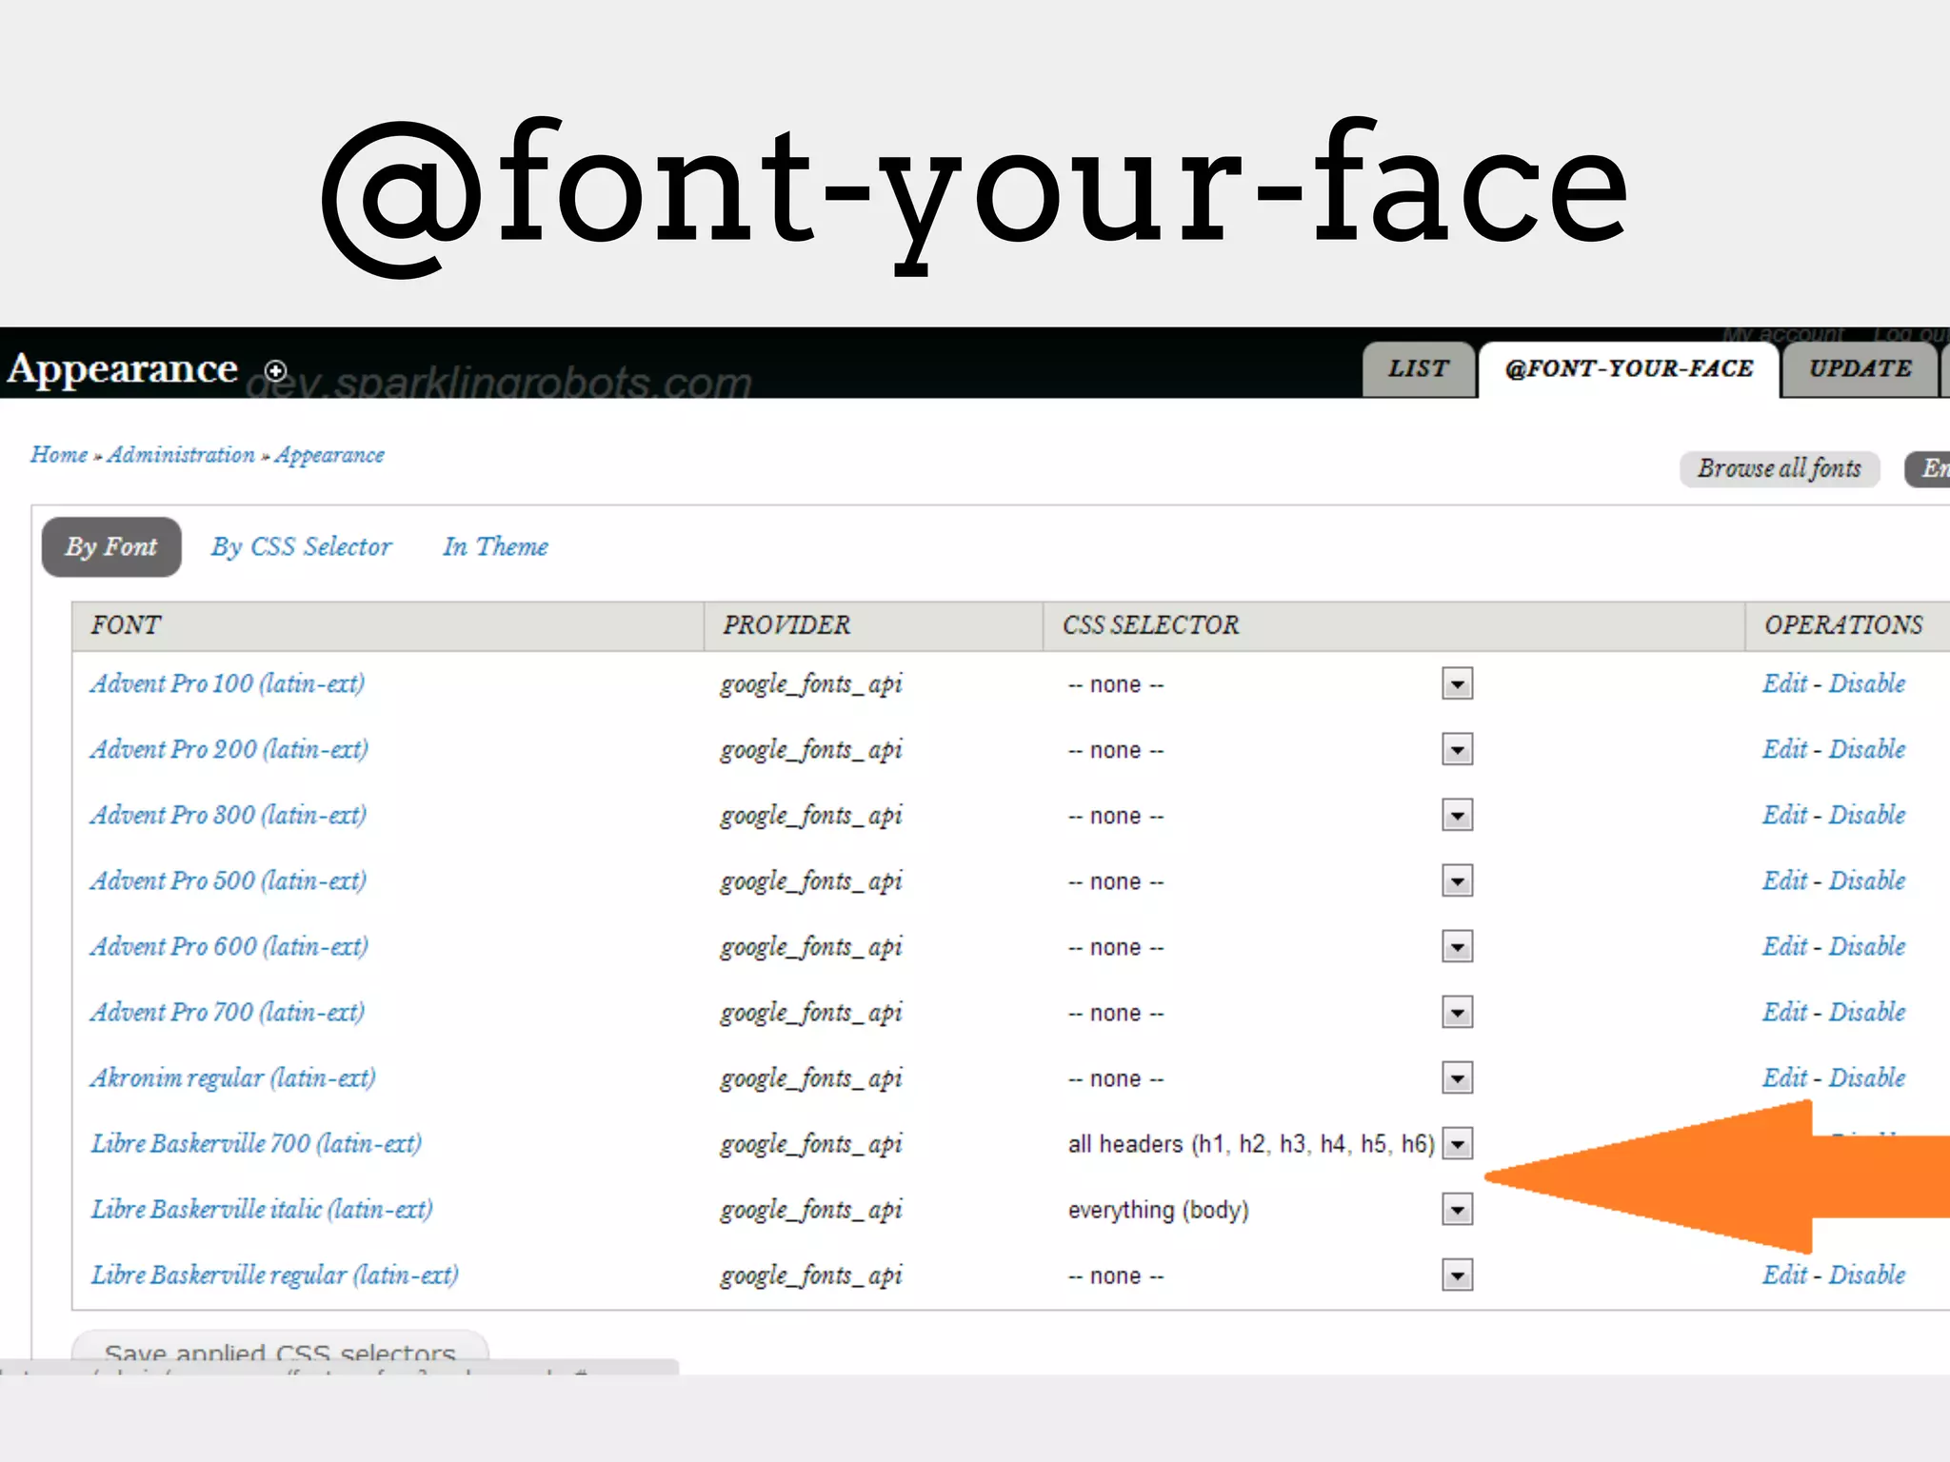Open the In Theme view
The height and width of the screenshot is (1462, 1950).
coord(495,547)
